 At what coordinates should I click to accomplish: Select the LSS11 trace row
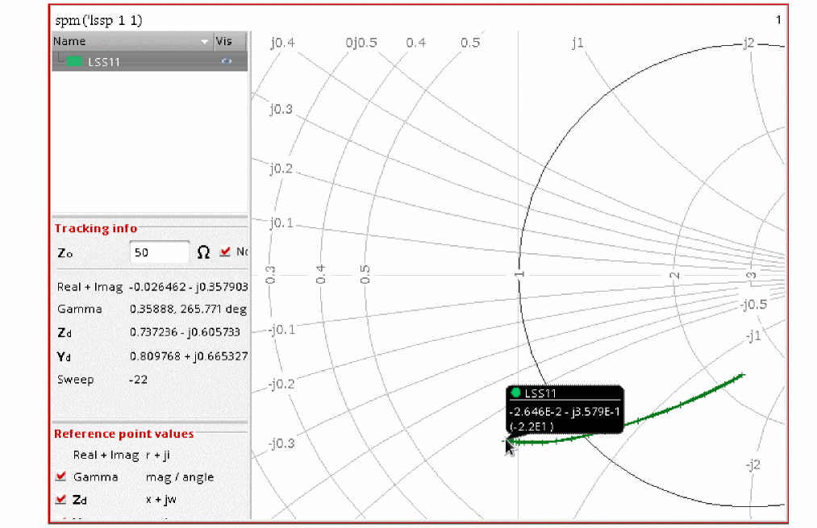click(x=149, y=61)
